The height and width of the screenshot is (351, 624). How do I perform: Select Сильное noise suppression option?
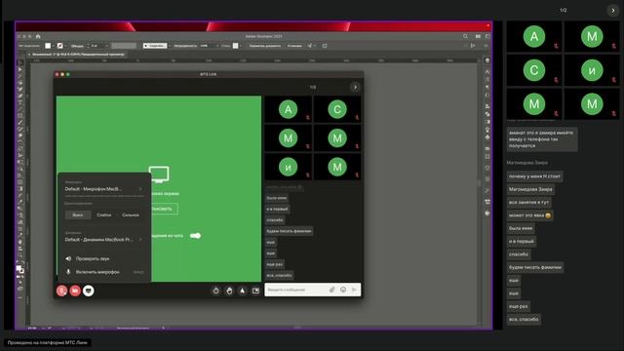tap(131, 214)
